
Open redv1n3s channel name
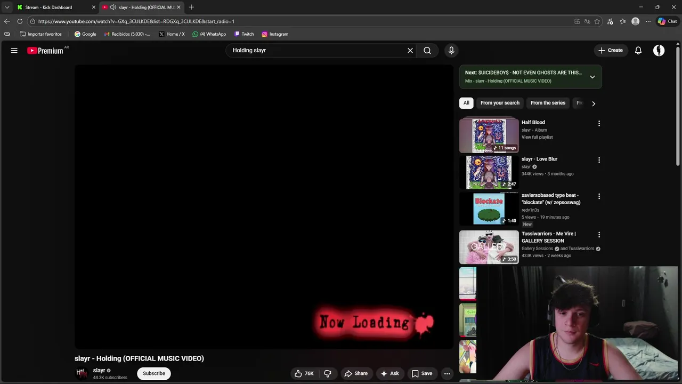pos(530,210)
